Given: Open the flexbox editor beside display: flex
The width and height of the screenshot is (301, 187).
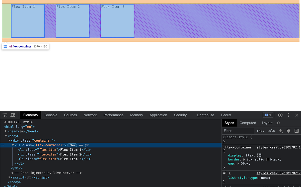Looking at the screenshot, I should coord(259,155).
